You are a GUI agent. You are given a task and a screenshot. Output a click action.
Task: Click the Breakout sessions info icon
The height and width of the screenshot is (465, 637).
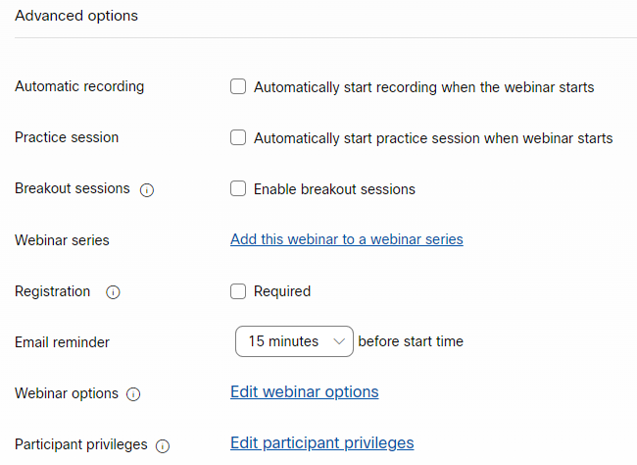coord(147,189)
